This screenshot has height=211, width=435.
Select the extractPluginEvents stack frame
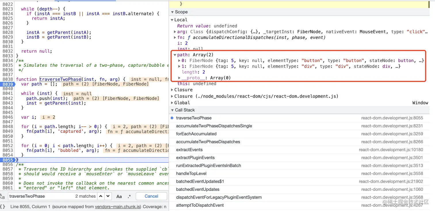299,158
